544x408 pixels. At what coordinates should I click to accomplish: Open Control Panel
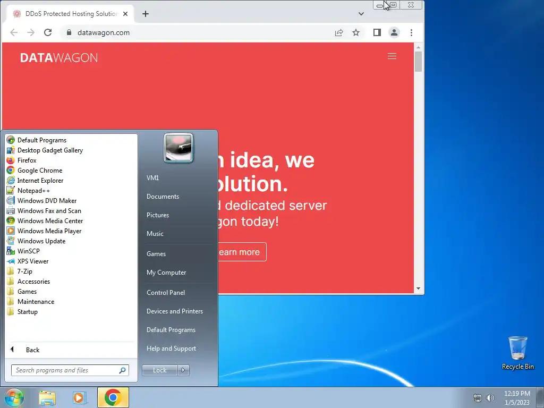point(166,293)
